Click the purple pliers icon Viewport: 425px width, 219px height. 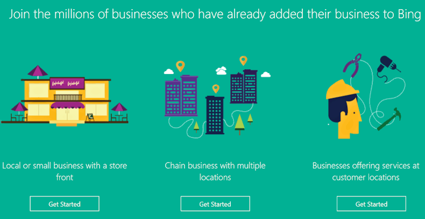pos(352,63)
